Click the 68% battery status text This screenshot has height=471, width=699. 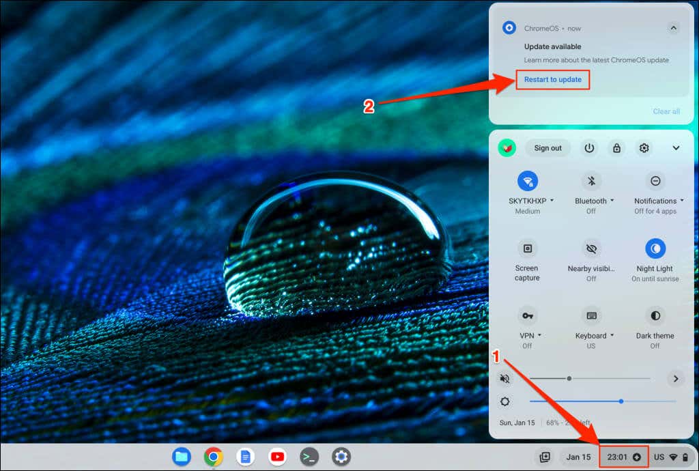tap(569, 423)
